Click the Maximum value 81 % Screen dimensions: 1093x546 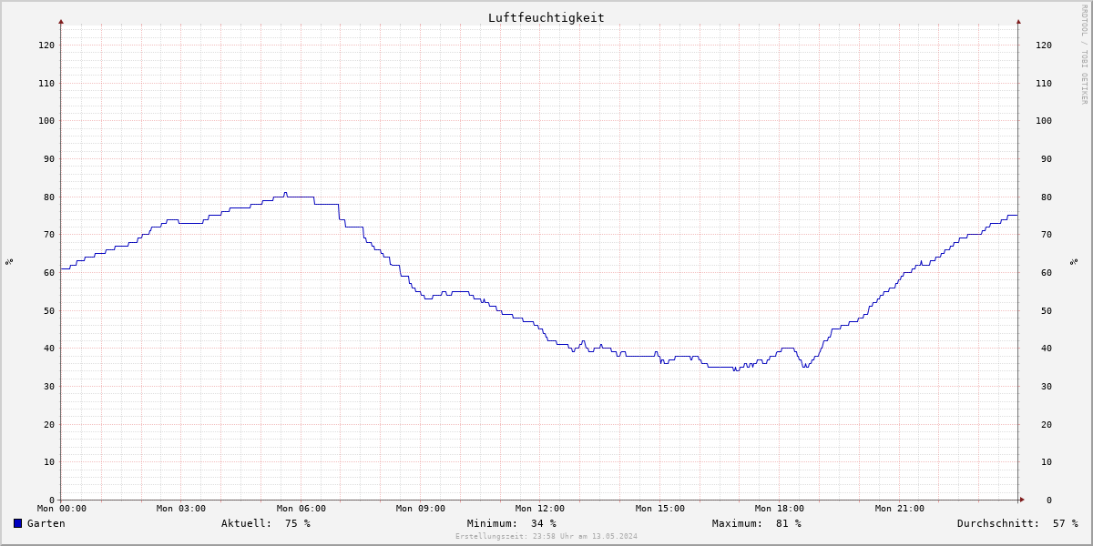point(788,523)
